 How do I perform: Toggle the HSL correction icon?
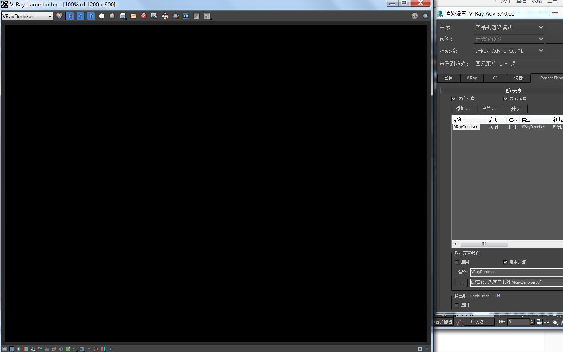click(33, 349)
